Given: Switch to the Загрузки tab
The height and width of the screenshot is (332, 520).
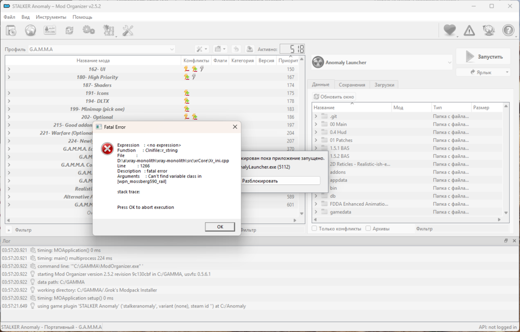Looking at the screenshot, I should point(384,85).
